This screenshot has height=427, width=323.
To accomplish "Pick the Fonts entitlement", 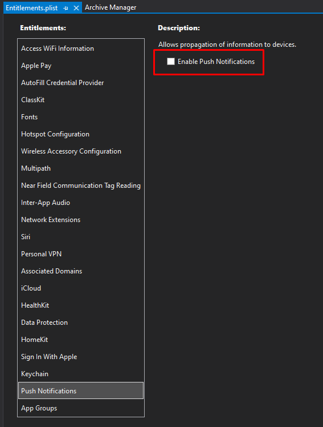I will click(81, 117).
